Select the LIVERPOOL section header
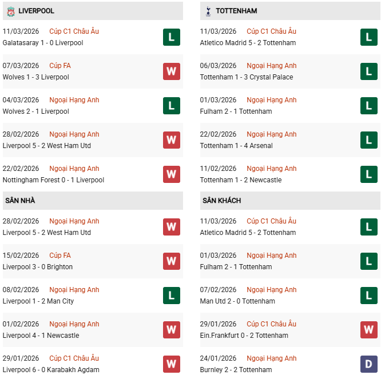Screen dimensions: 381x379 (x=37, y=11)
